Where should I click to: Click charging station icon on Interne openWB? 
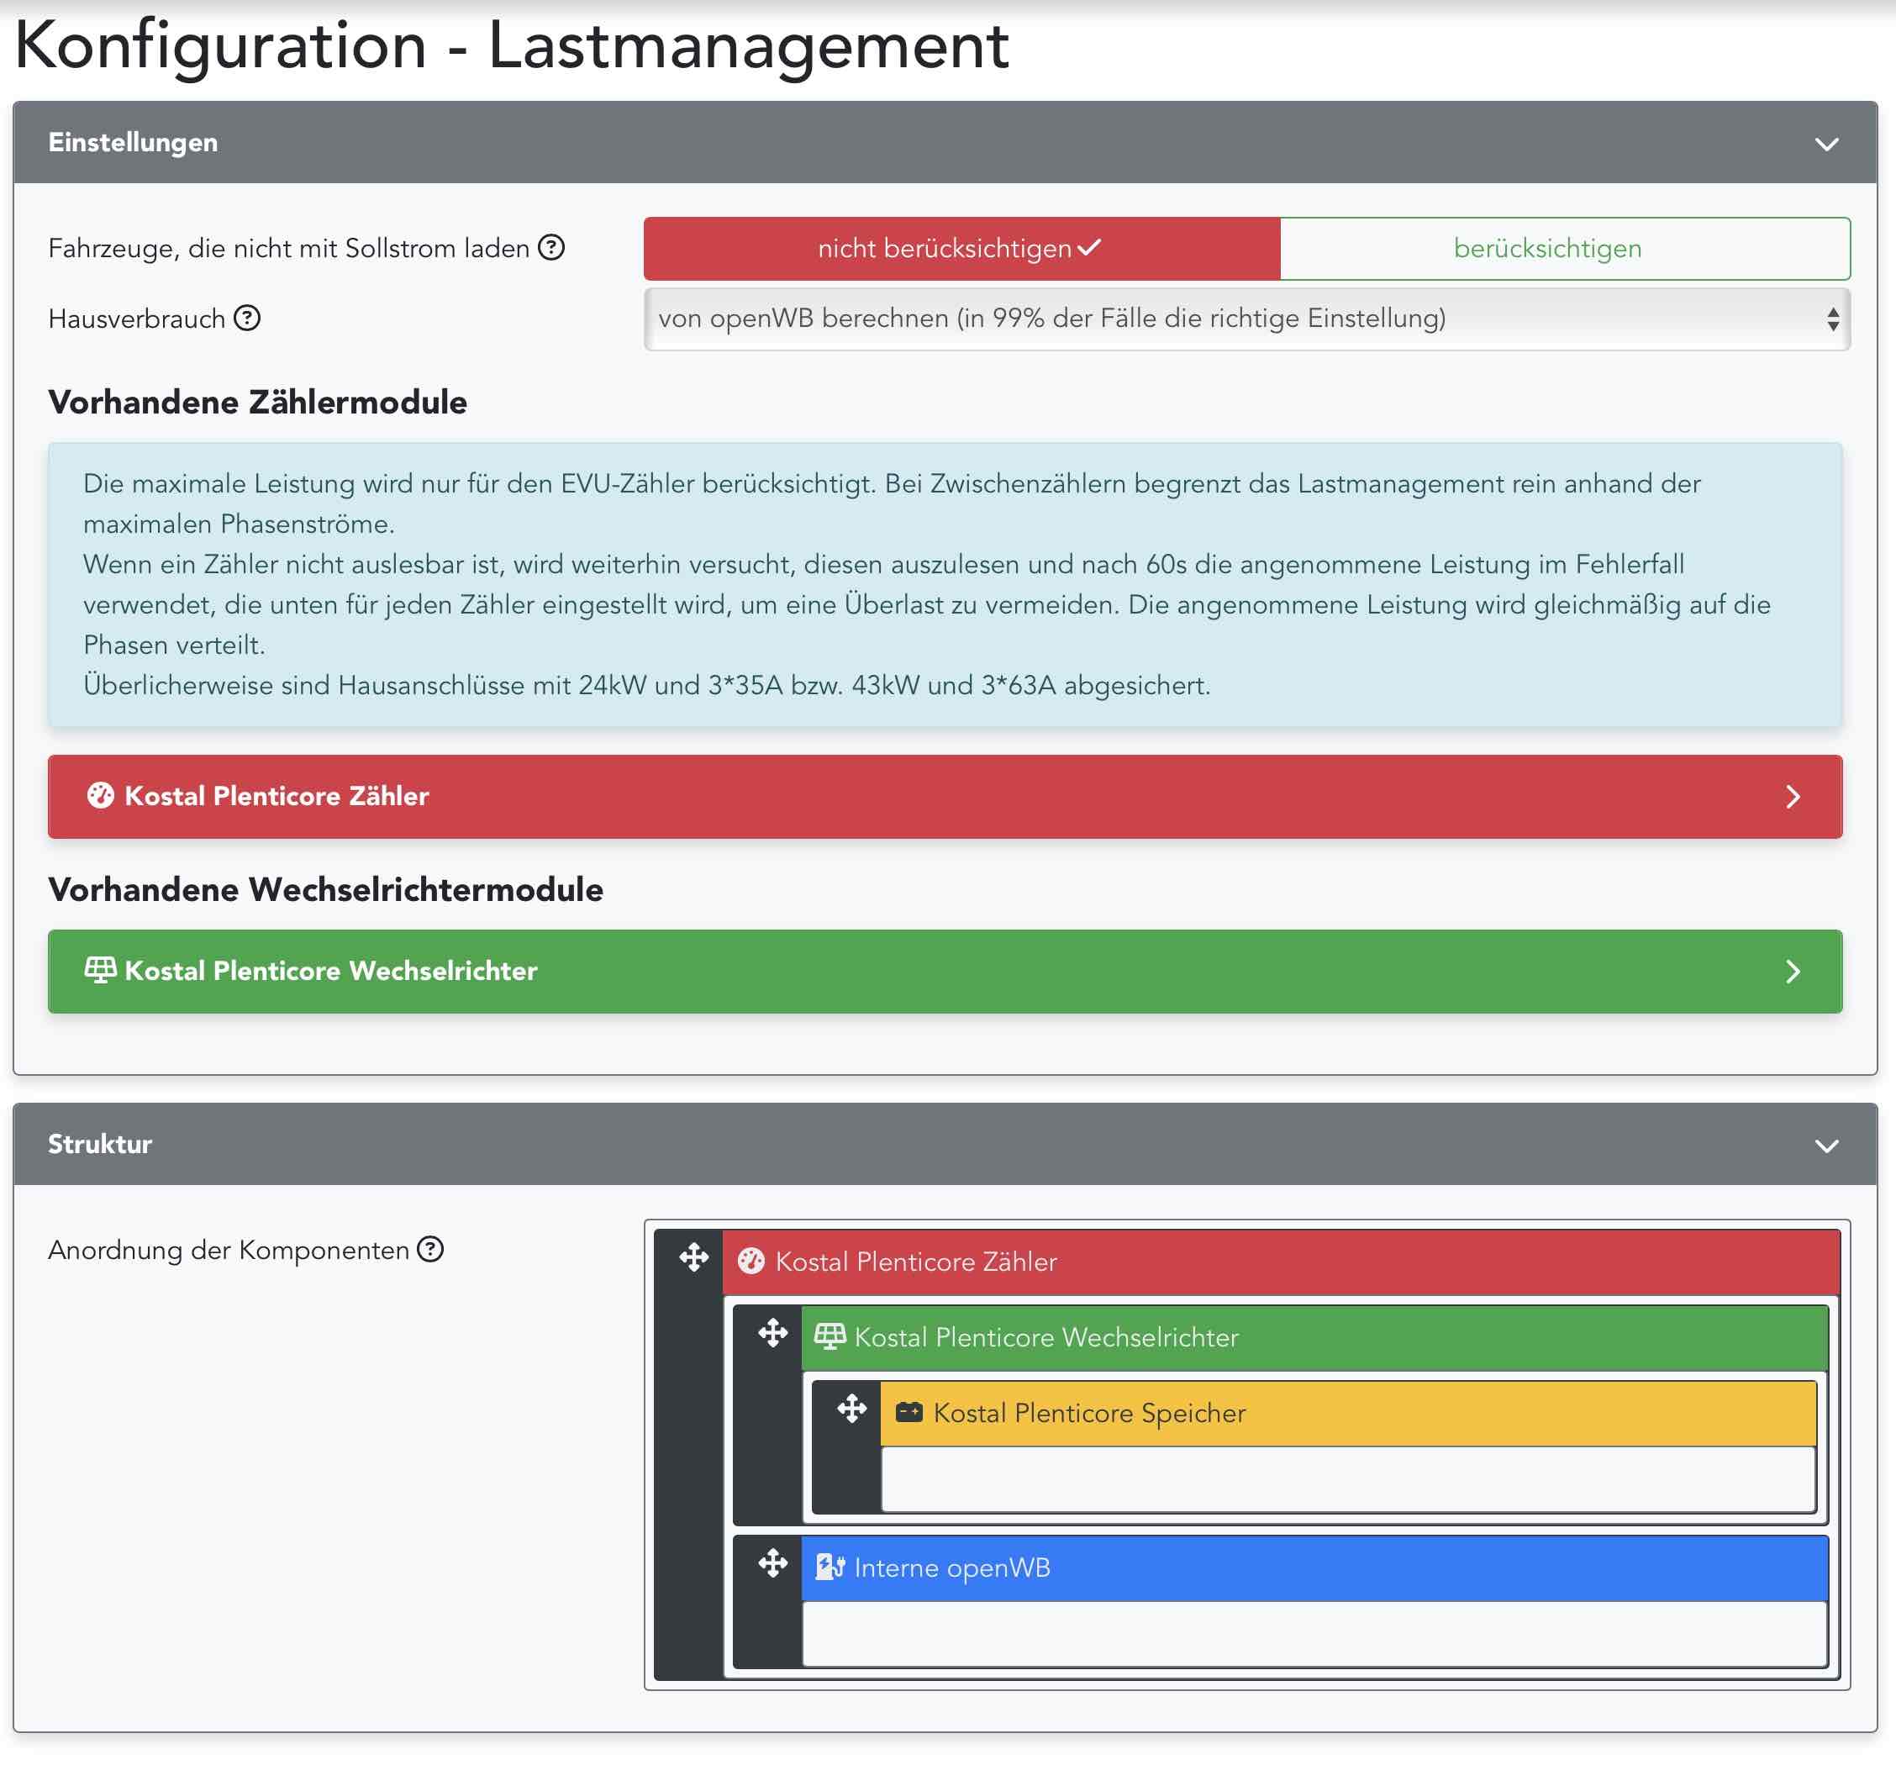(829, 1567)
